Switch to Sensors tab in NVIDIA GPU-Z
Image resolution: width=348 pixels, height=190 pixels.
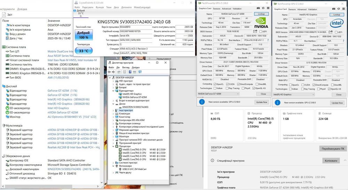216,9
